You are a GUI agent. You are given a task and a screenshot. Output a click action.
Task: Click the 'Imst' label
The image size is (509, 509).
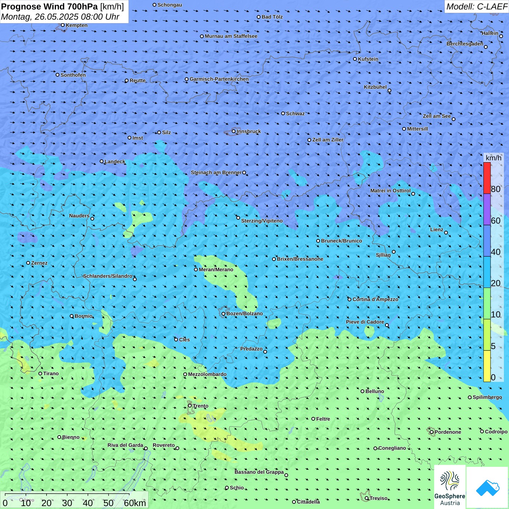coord(137,138)
